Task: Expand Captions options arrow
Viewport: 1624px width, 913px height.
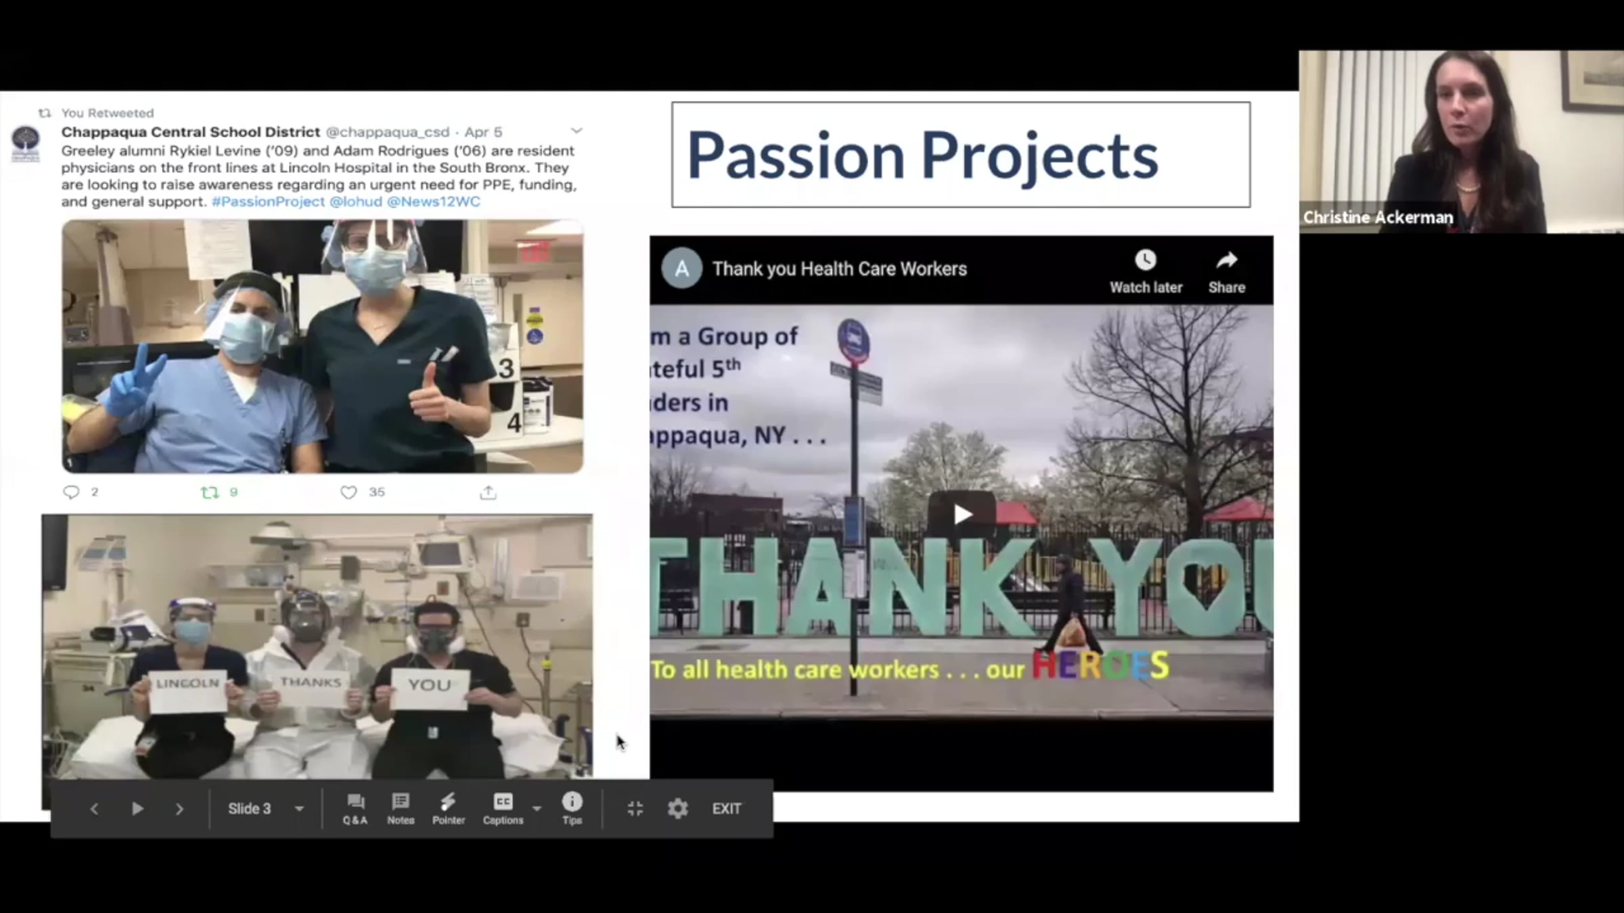Action: (537, 809)
